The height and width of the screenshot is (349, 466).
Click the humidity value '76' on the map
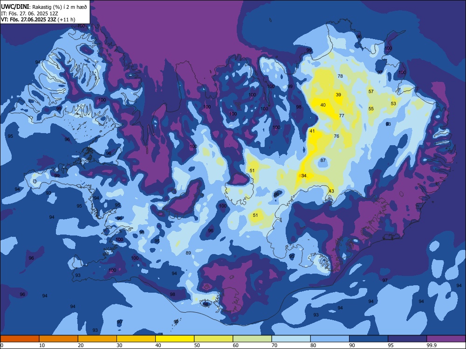click(x=336, y=136)
